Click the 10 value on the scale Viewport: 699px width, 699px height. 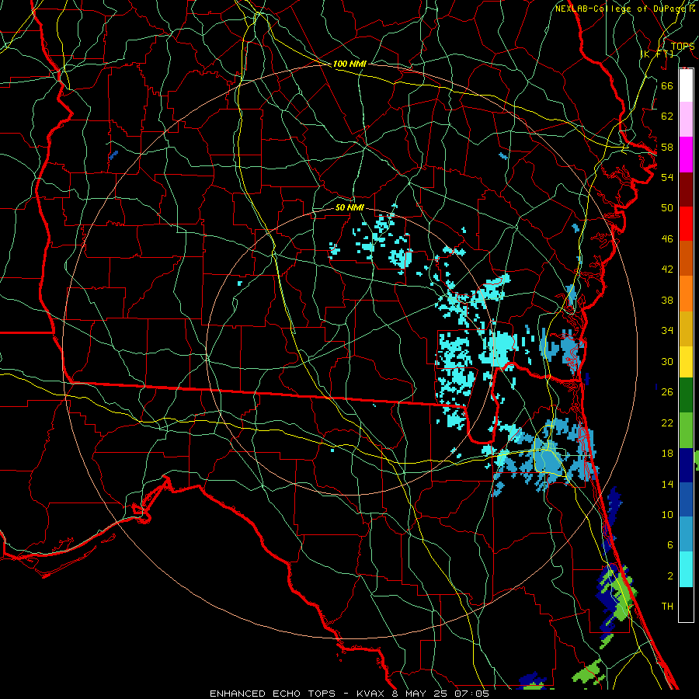(667, 514)
